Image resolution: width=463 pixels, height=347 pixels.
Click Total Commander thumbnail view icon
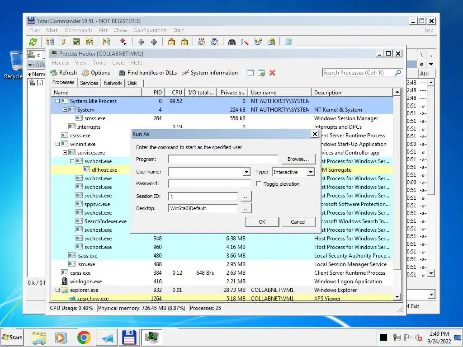click(76, 42)
